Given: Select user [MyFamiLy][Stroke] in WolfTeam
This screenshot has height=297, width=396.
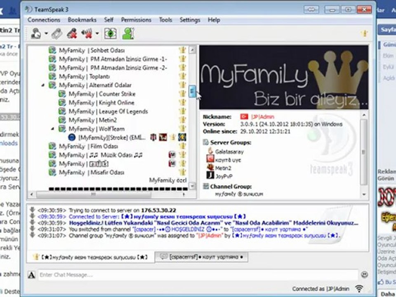Looking at the screenshot, I should point(112,138).
